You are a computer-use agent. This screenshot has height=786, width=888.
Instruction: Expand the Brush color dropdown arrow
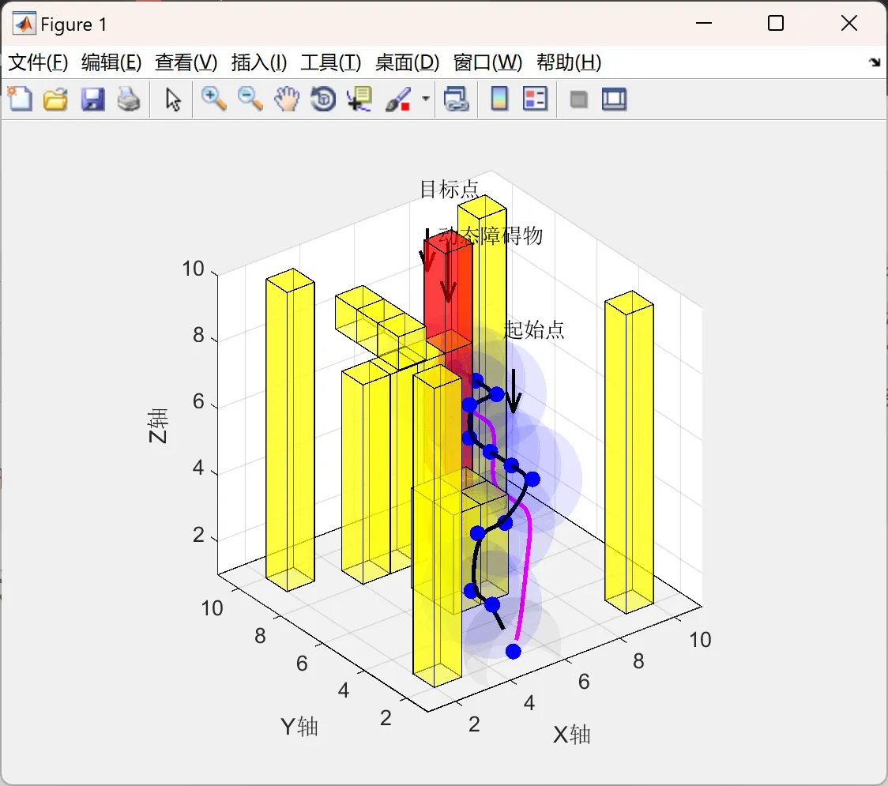click(426, 99)
